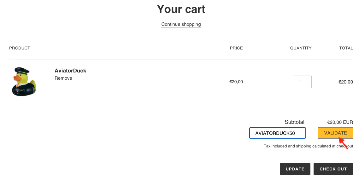359x178 pixels.
Task: Click the PRICE column header
Action: tap(236, 48)
